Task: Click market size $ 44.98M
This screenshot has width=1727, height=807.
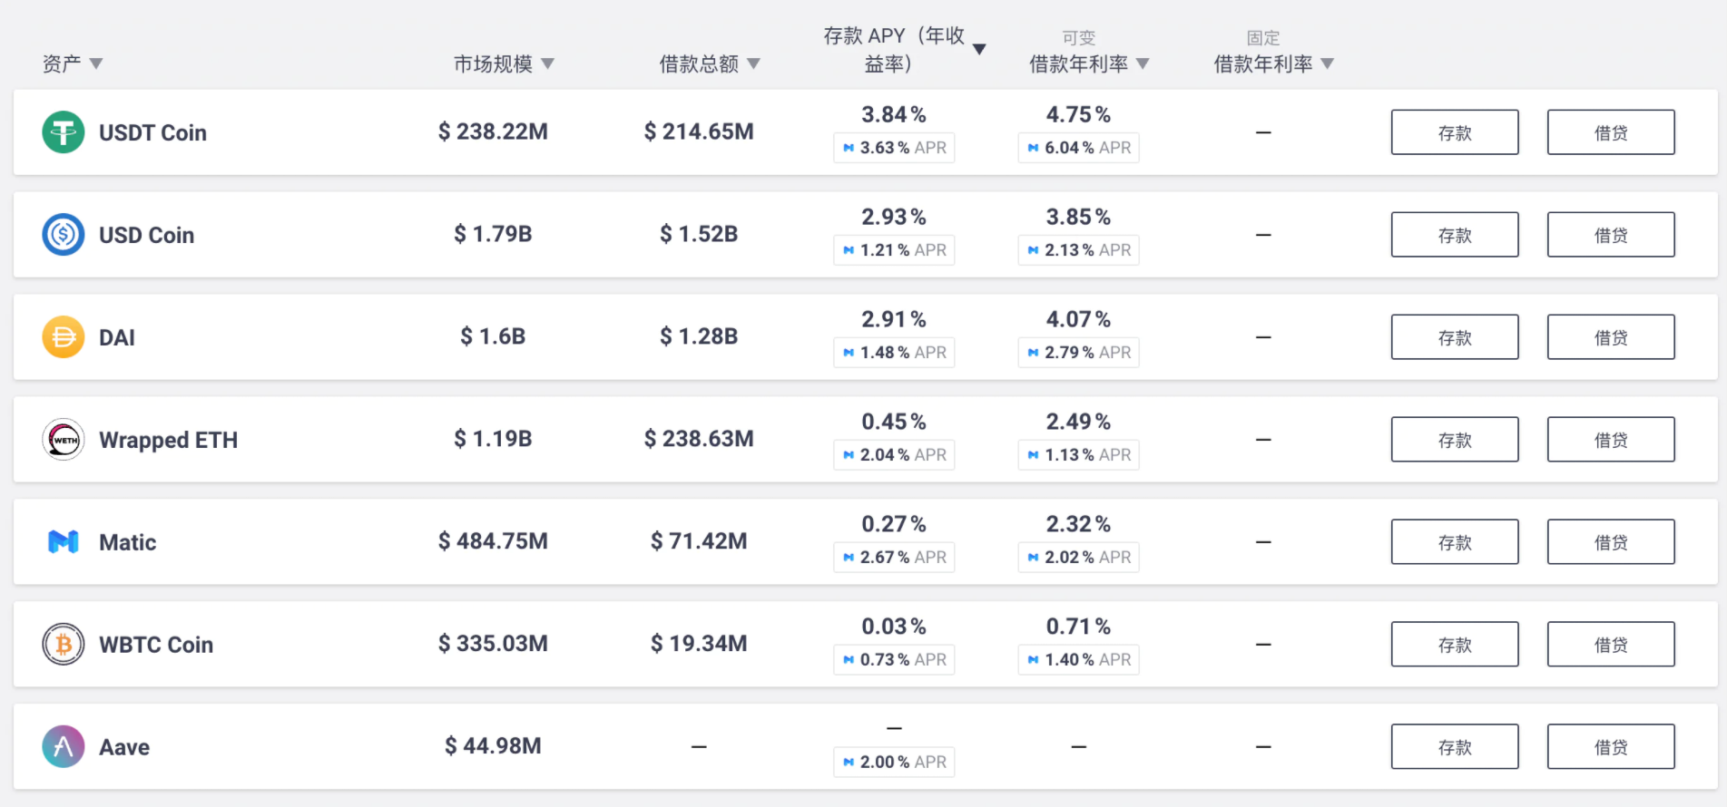Action: pos(493,746)
